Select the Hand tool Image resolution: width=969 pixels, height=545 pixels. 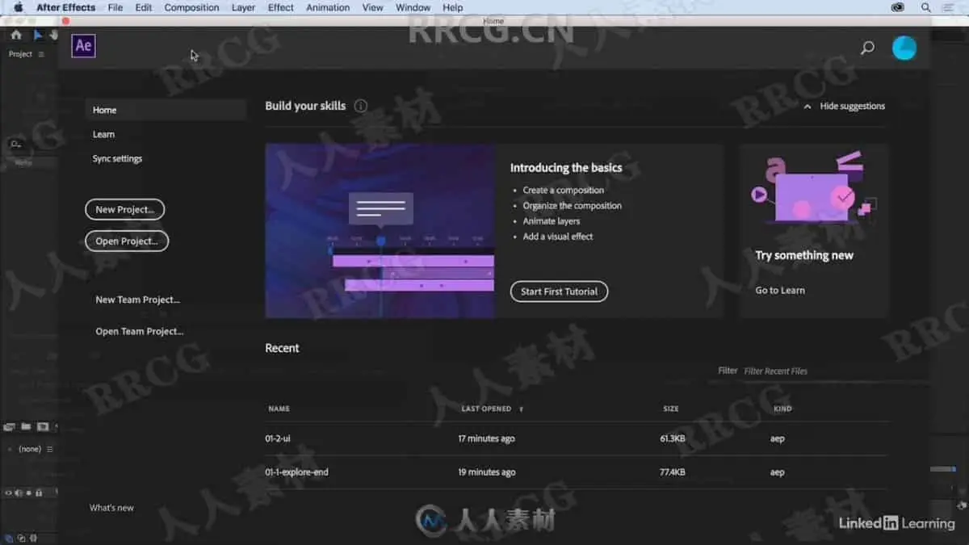coord(53,36)
